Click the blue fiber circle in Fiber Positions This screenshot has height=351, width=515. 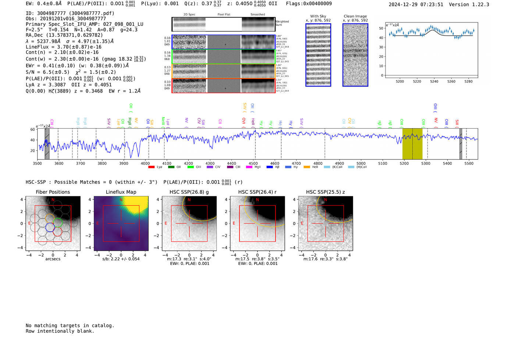pos(50,227)
